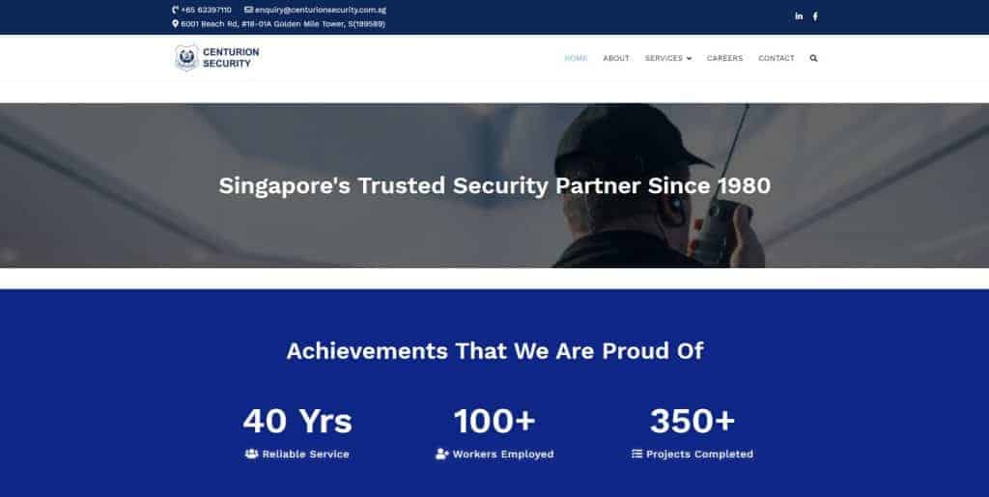The height and width of the screenshot is (497, 989).
Task: Click the search magnifier icon in navigation
Action: pos(813,58)
